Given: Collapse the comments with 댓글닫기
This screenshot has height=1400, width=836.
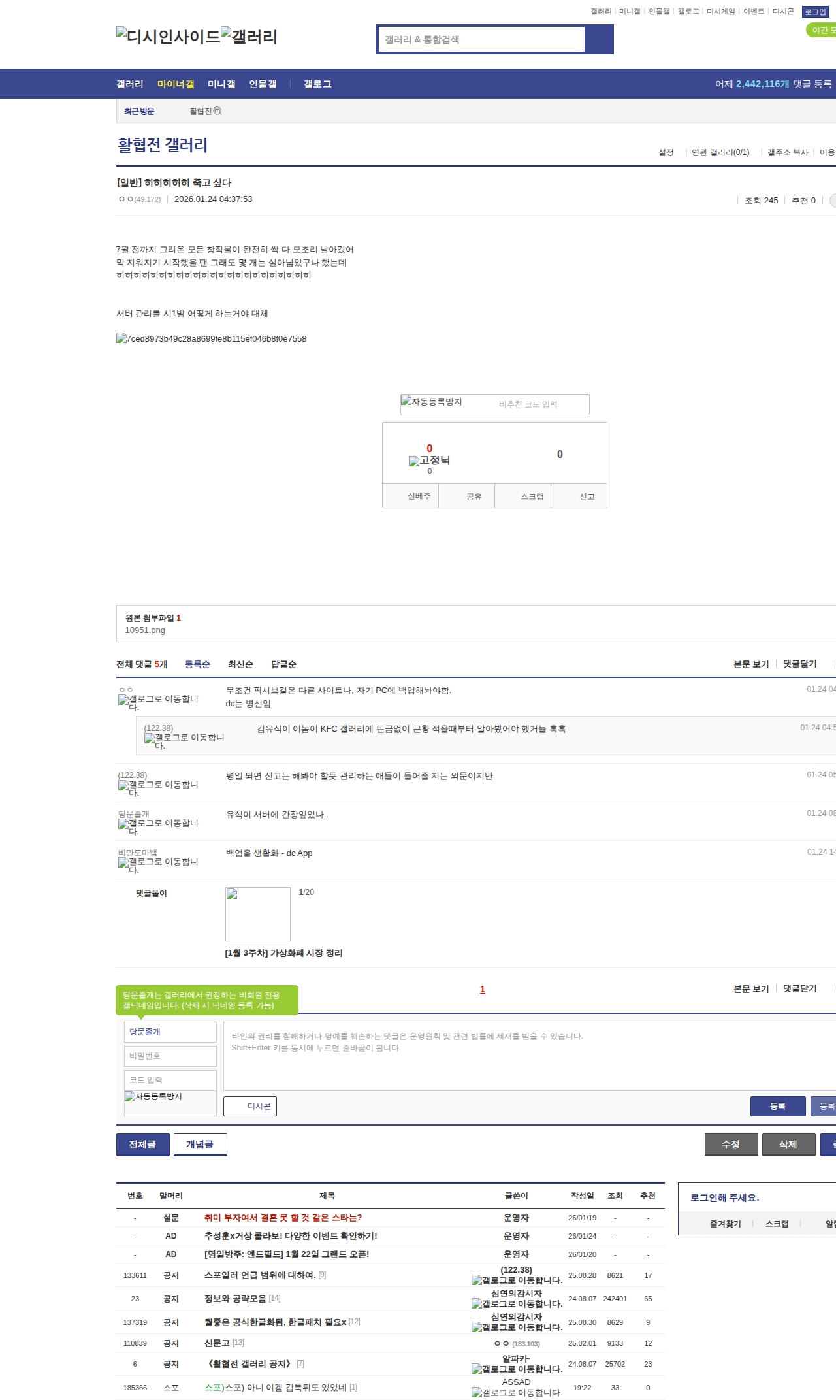Looking at the screenshot, I should click(799, 664).
